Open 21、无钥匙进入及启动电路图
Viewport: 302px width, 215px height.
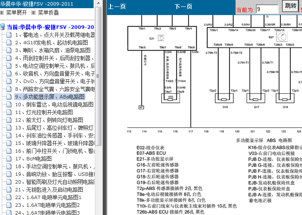49,190
